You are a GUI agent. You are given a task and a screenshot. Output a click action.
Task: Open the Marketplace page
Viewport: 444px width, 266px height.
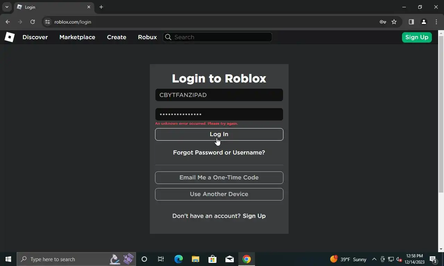click(77, 37)
